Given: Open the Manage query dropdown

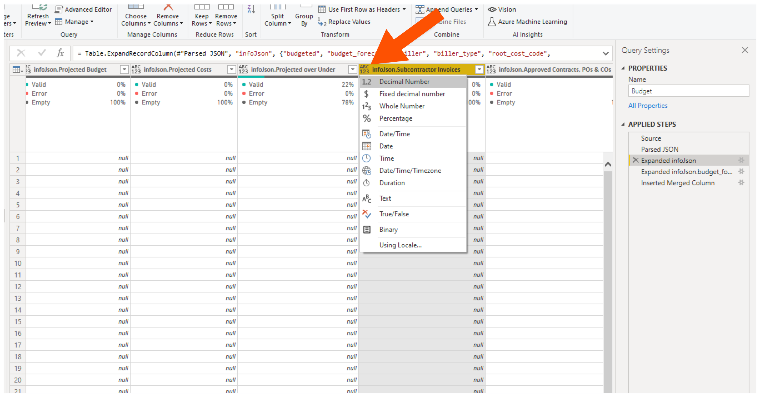Looking at the screenshot, I should [74, 22].
